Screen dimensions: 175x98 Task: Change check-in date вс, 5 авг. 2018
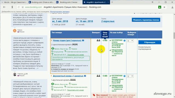pyautogui.click(x=60, y=21)
